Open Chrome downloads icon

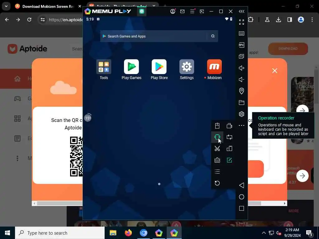278,20
